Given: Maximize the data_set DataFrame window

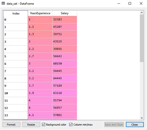Looking at the screenshot, I should coord(130,3).
